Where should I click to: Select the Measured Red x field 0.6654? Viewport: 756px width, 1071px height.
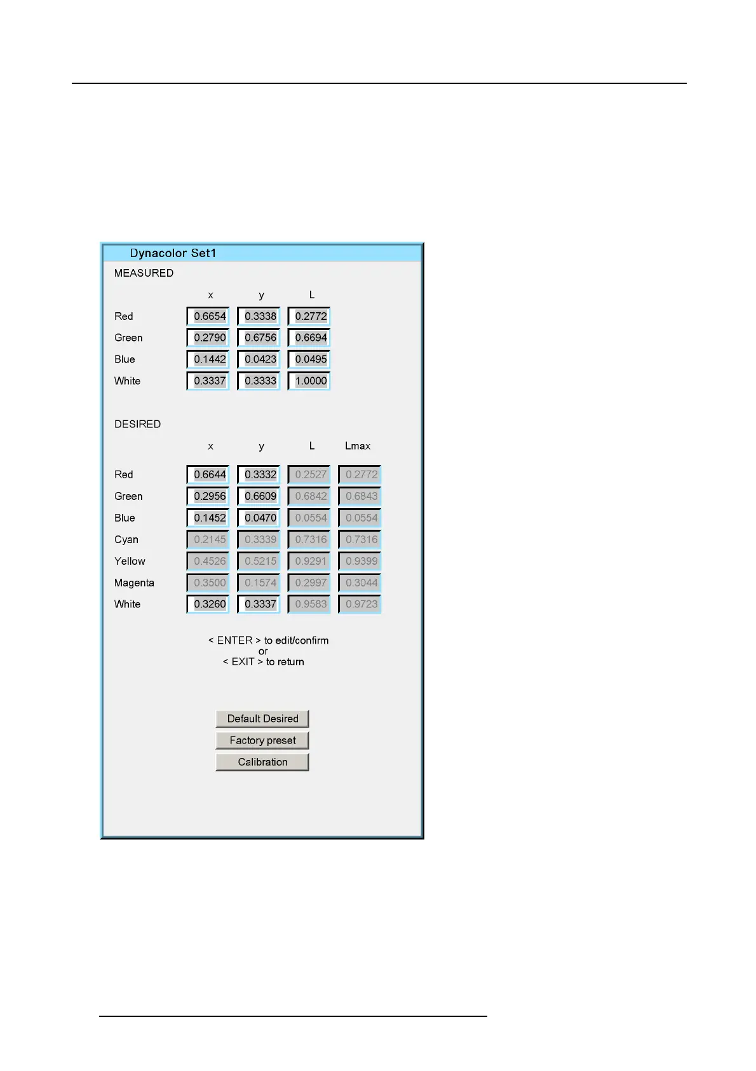(x=208, y=316)
